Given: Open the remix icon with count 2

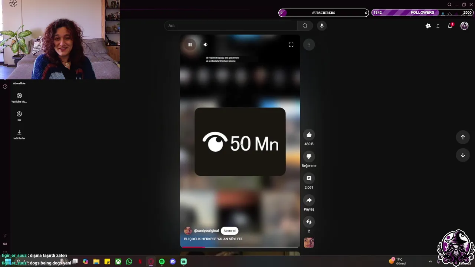Looking at the screenshot, I should 309,222.
